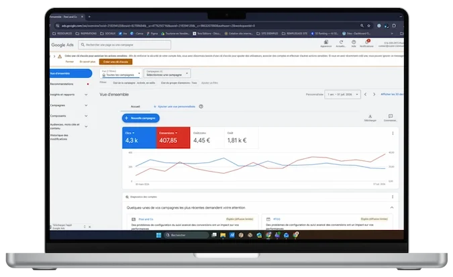Select Vue d'ensemble in the sidebar
453x277 pixels.
coord(70,73)
